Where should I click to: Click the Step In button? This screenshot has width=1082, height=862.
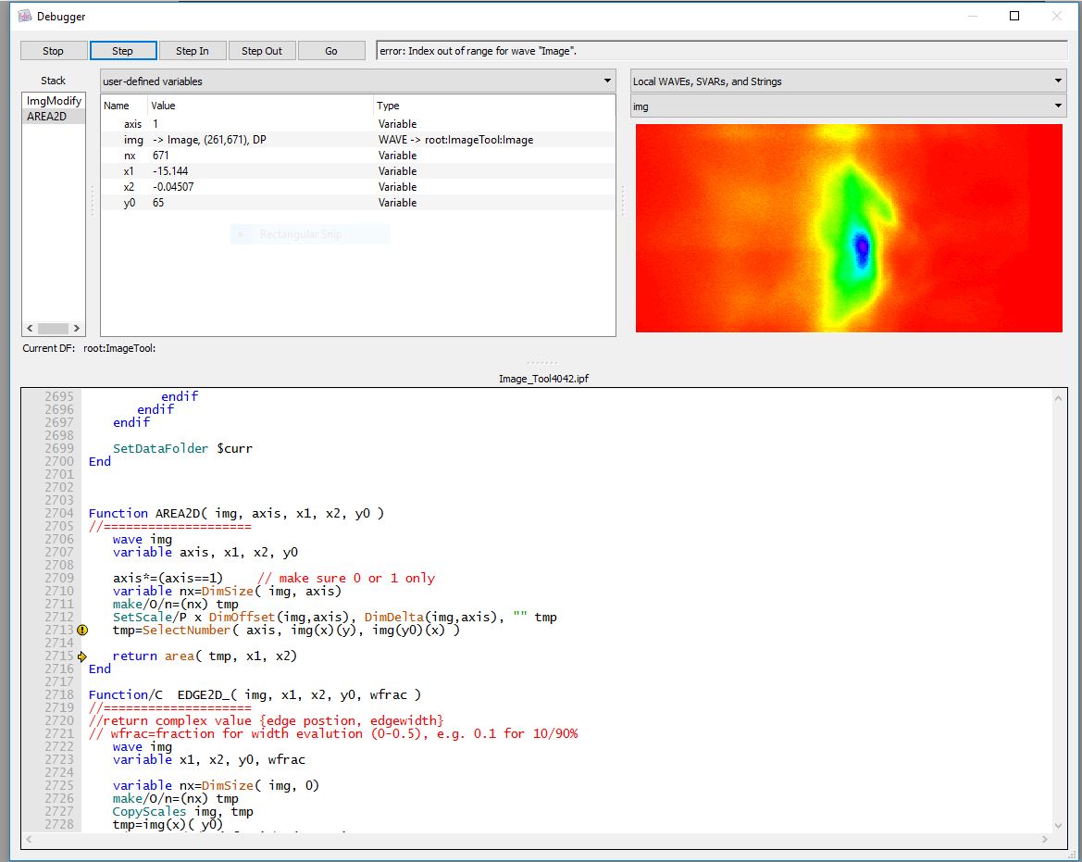[x=193, y=51]
